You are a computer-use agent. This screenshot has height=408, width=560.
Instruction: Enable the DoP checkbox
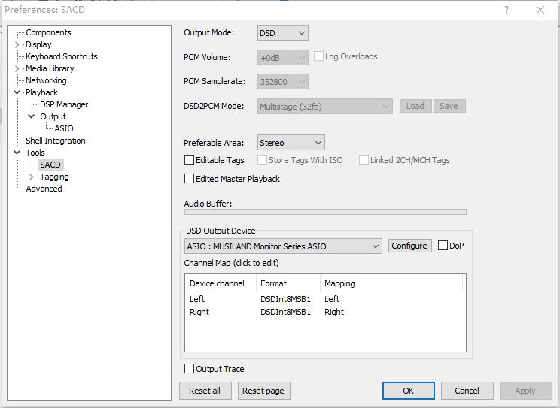pos(443,246)
